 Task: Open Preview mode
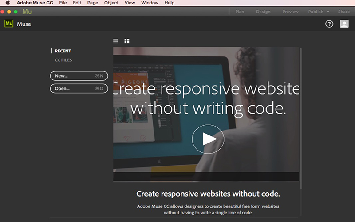click(290, 12)
